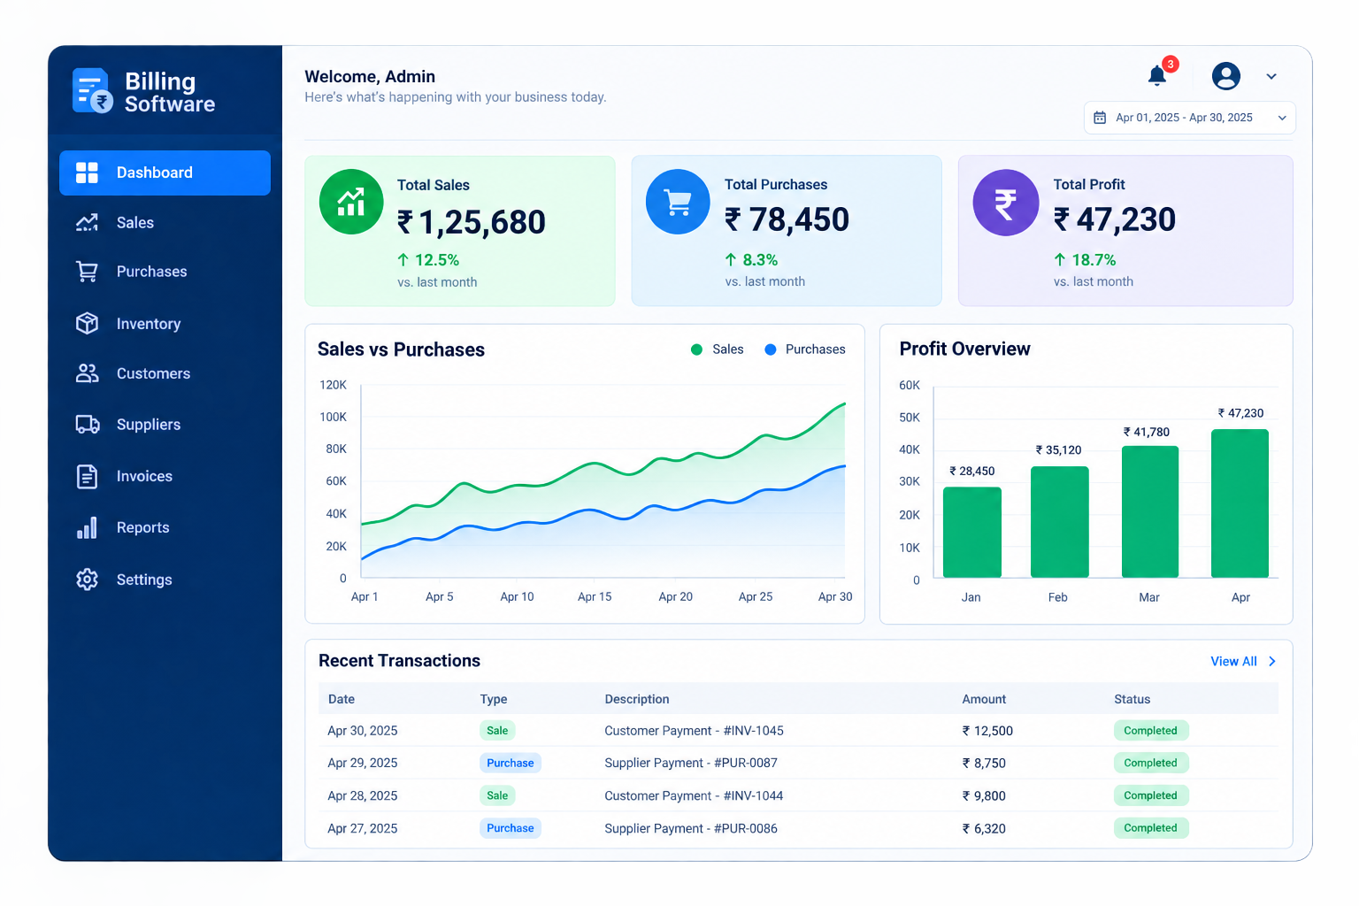Click the green Total Sales circle icon

pyautogui.click(x=351, y=202)
